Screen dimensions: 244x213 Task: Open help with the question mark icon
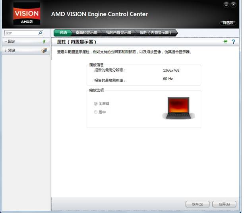[233, 42]
